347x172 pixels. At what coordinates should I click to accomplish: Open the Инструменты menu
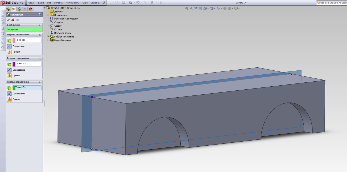pos(73,3)
